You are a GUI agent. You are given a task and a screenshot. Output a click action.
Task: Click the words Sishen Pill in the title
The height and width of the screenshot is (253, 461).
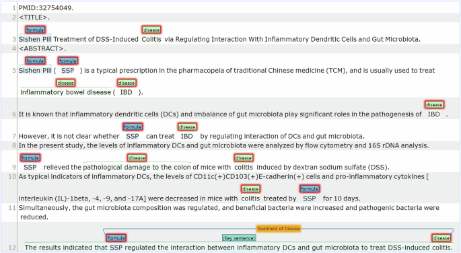35,40
